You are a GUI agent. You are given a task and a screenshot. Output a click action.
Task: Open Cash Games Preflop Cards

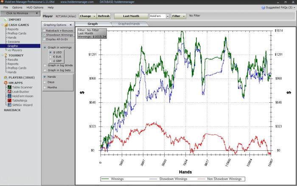coord(17,33)
